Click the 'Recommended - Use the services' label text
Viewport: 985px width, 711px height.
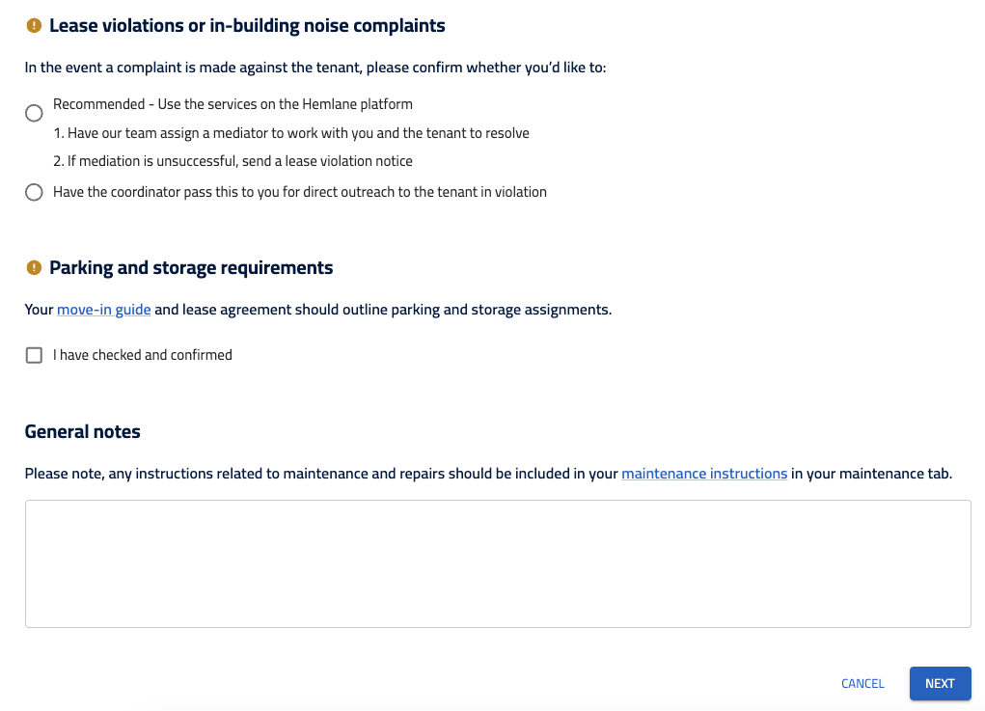click(x=233, y=104)
